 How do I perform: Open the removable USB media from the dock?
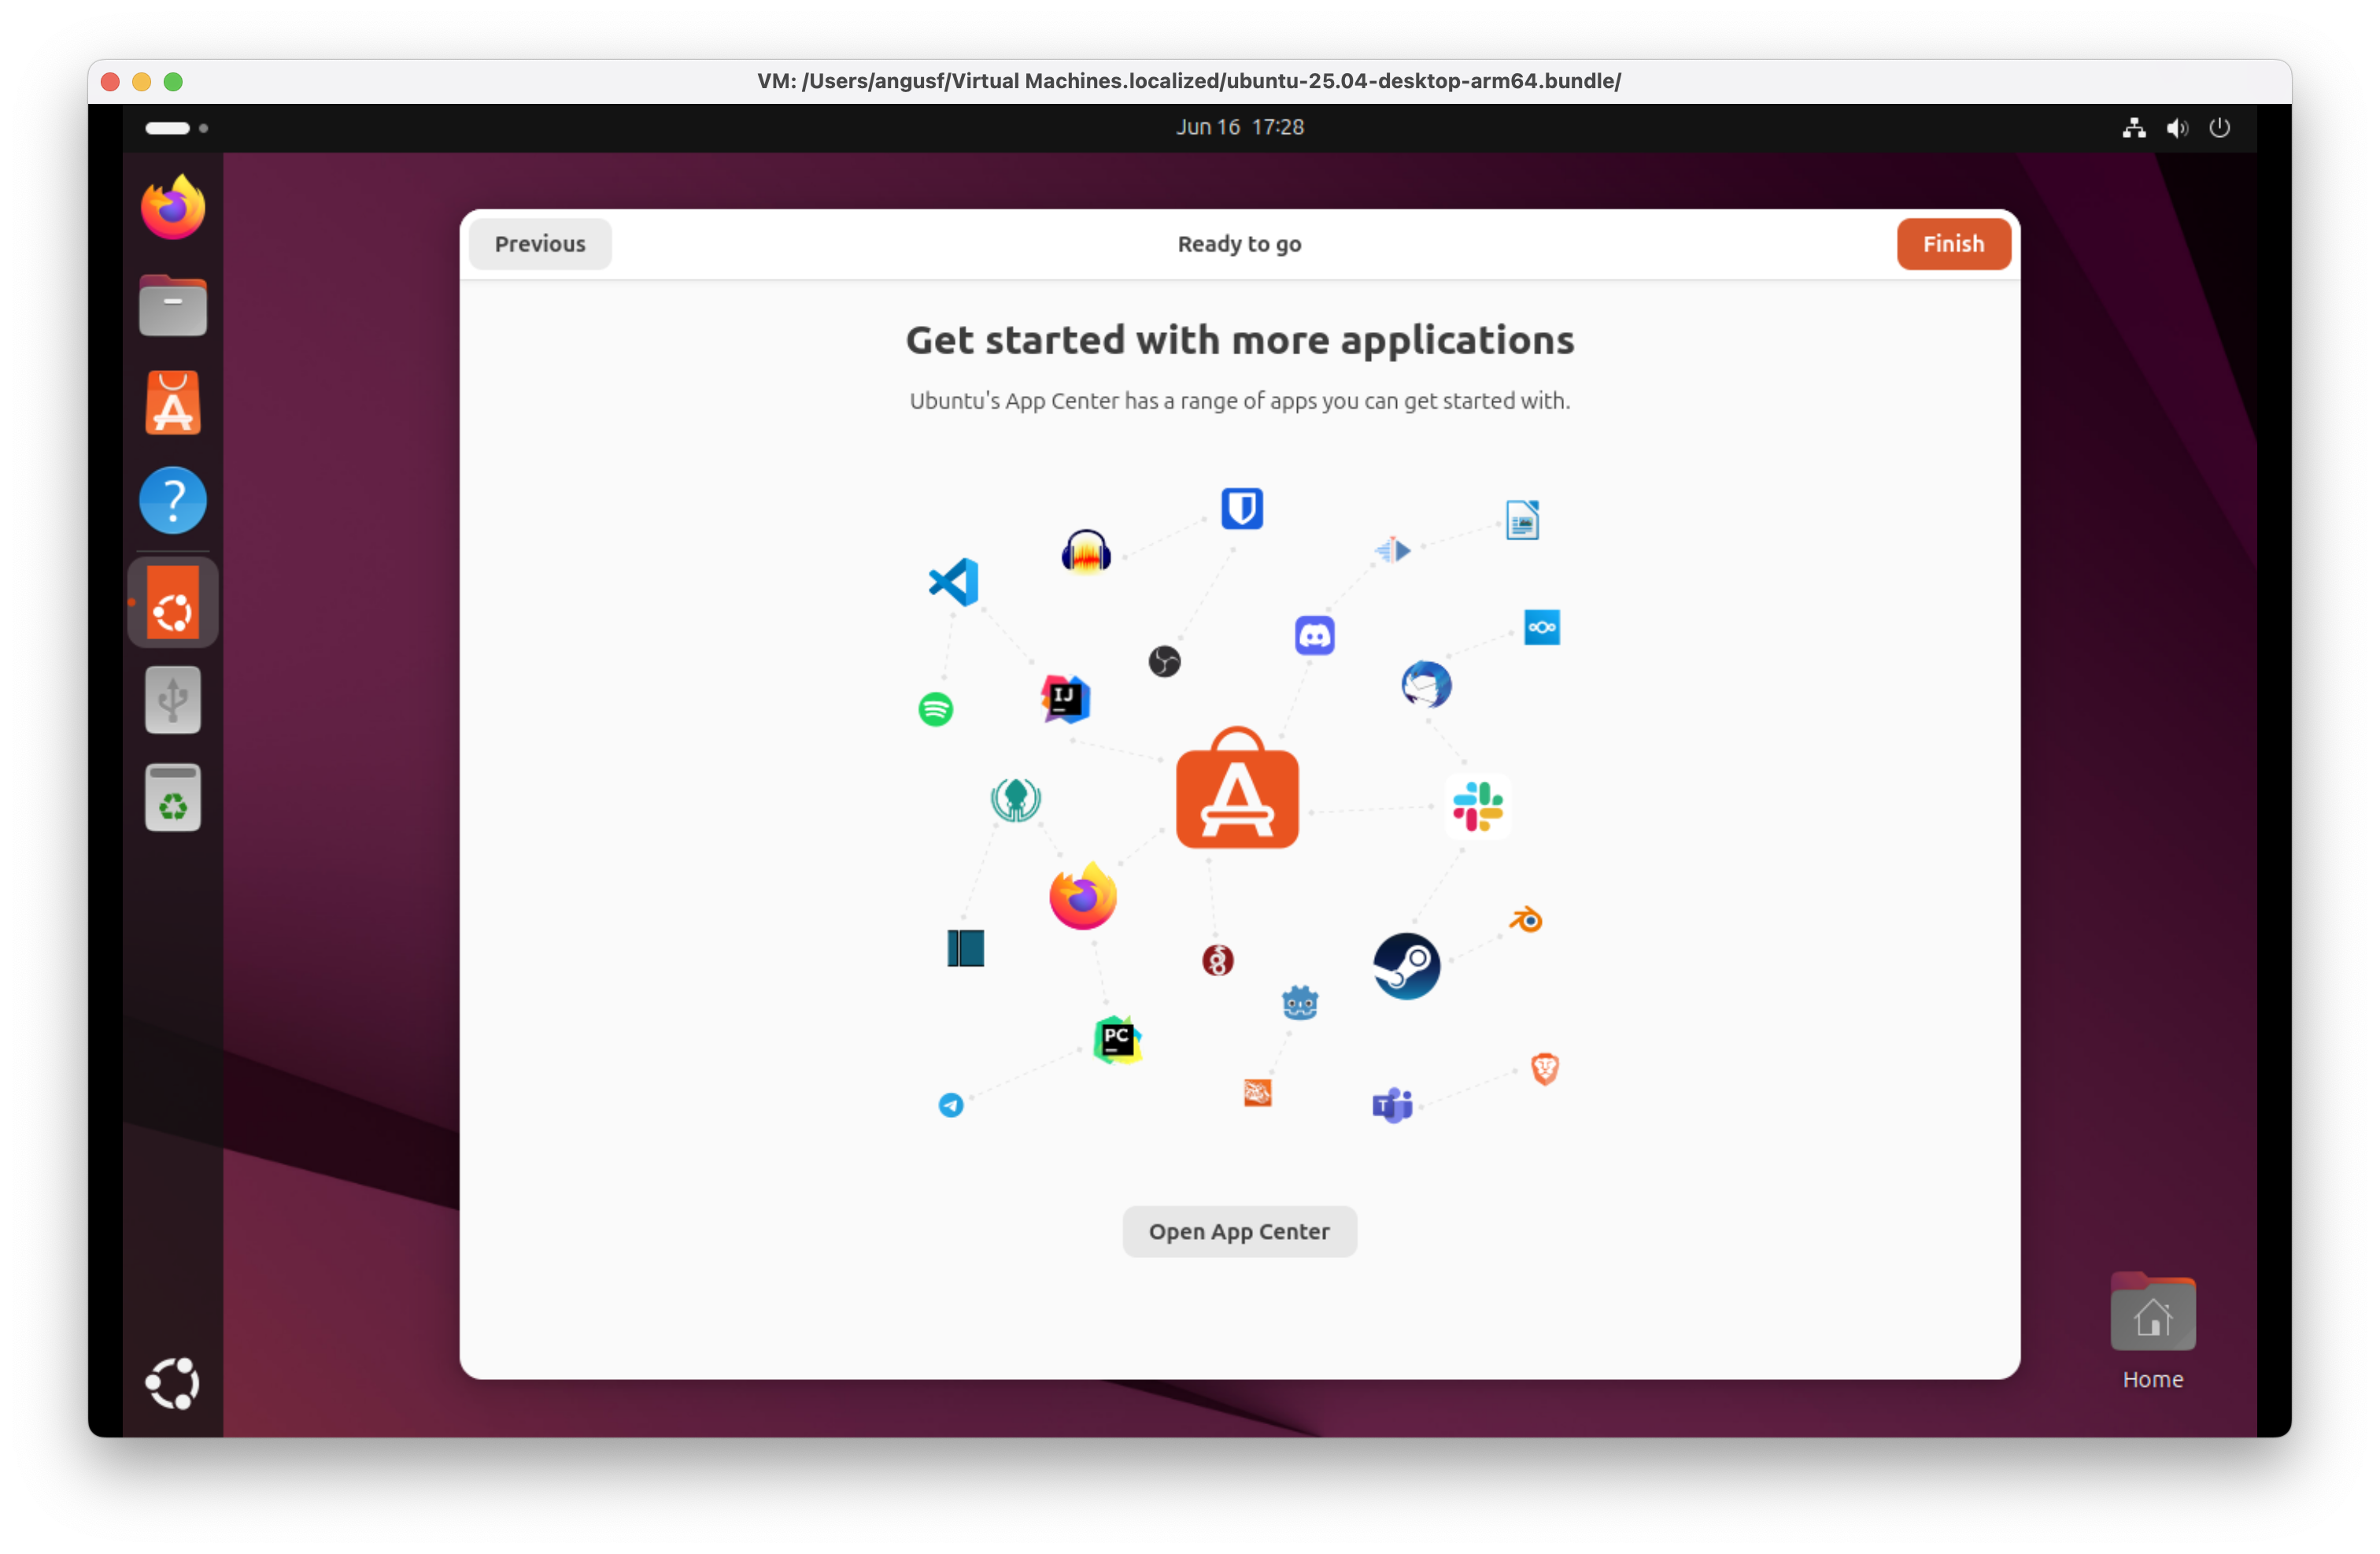(172, 699)
